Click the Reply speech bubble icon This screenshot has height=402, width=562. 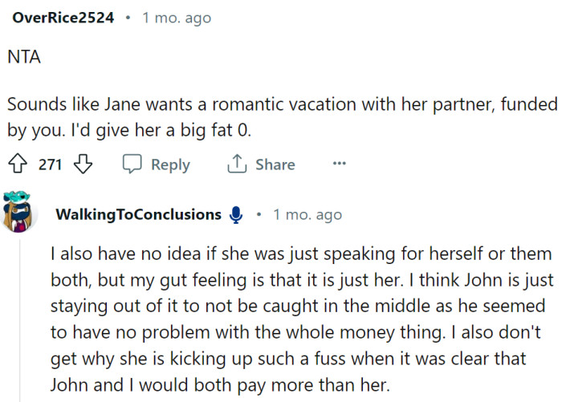[x=132, y=164]
